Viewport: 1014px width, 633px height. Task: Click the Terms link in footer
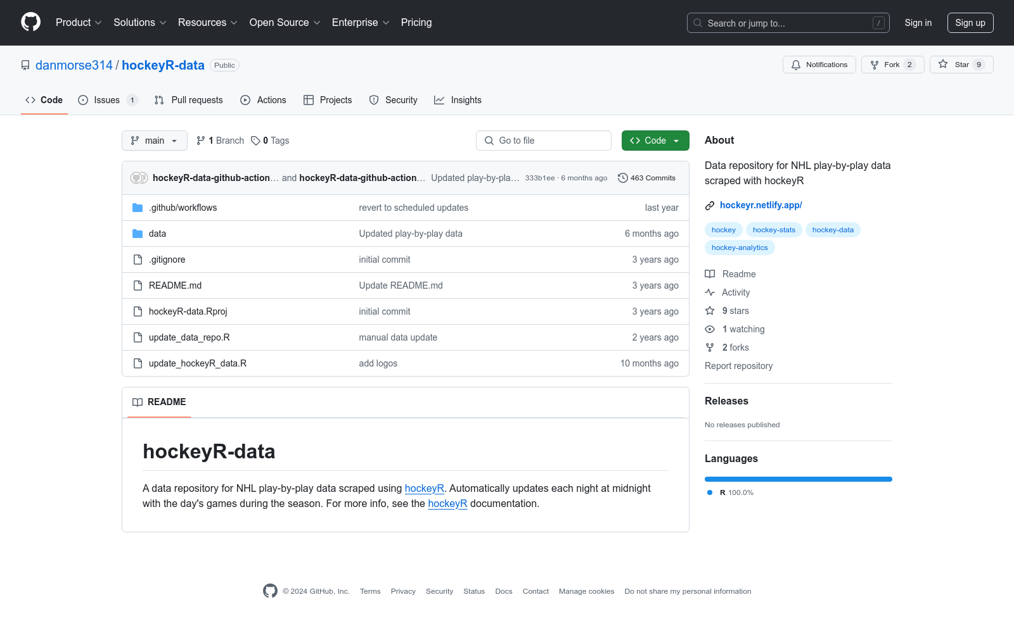pyautogui.click(x=370, y=591)
